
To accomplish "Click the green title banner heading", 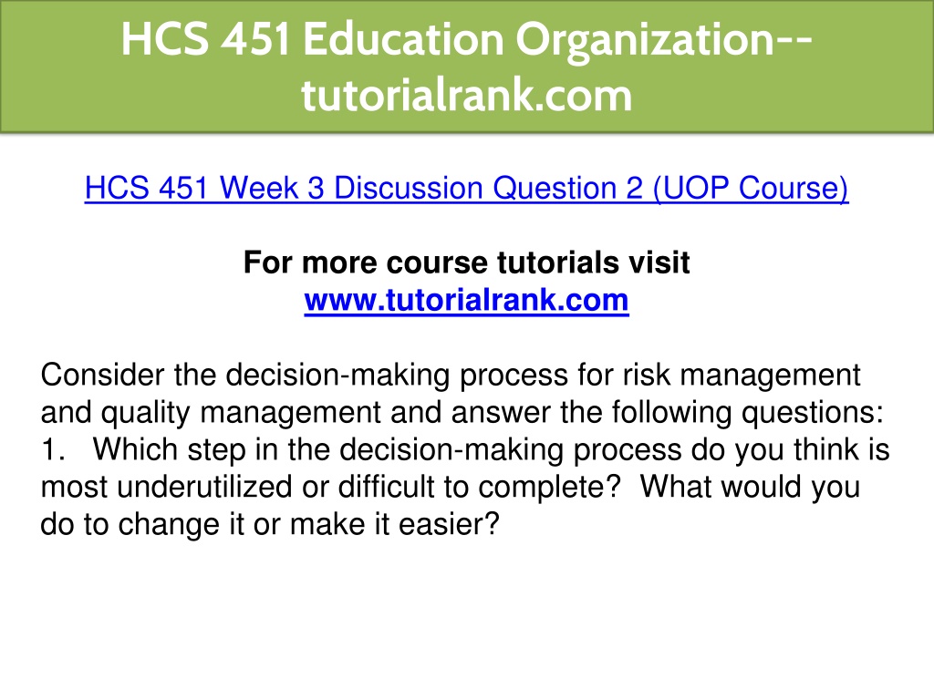I will click(x=466, y=67).
